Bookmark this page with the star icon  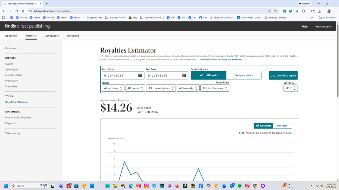[275, 11]
